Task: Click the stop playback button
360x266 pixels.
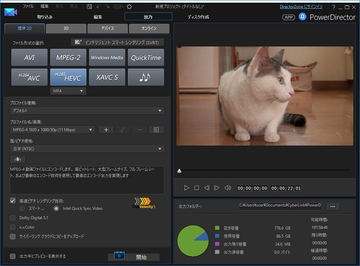Action: point(197,188)
